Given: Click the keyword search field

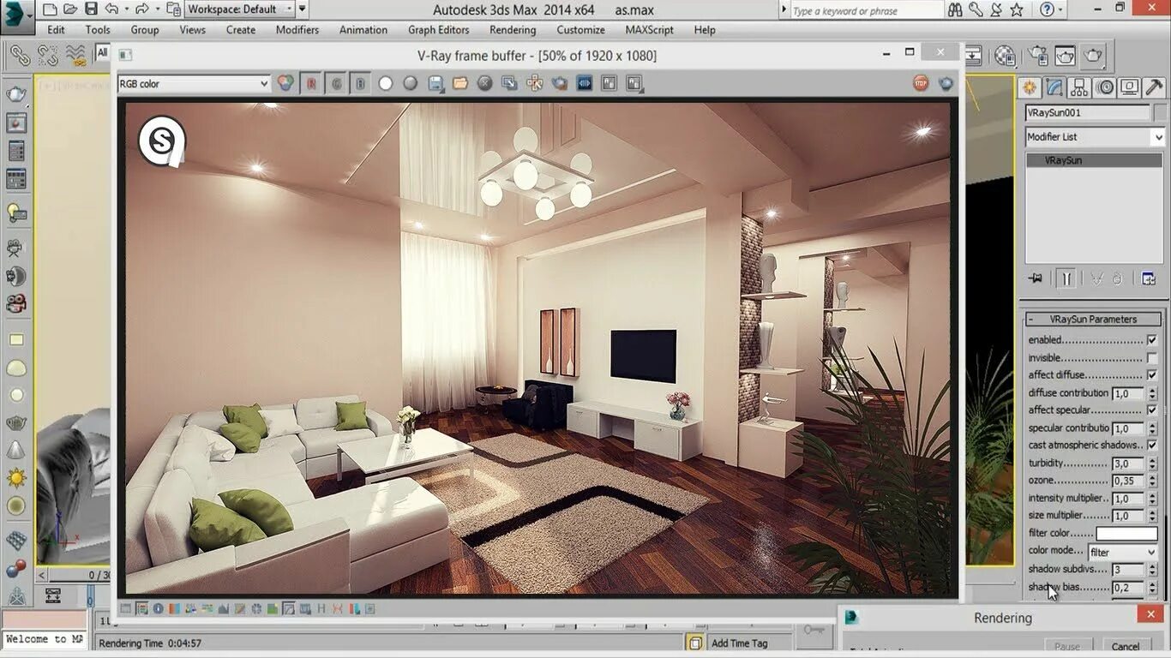Looking at the screenshot, I should (866, 10).
